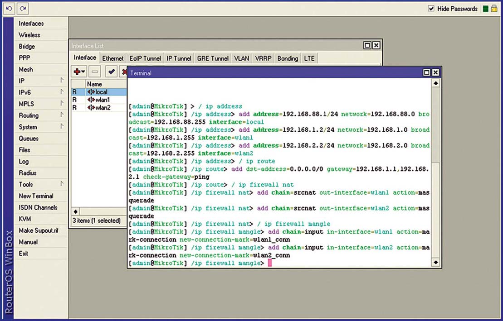Open Files in the sidebar
Image resolution: width=503 pixels, height=321 pixels.
(41, 150)
